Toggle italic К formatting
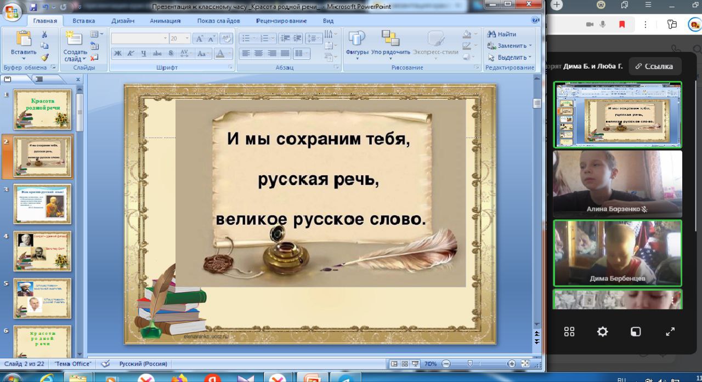 (131, 54)
